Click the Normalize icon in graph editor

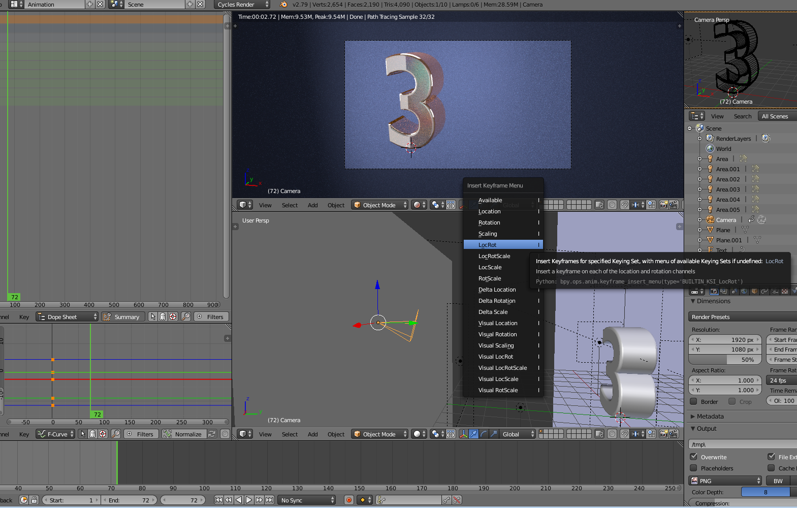tap(167, 434)
